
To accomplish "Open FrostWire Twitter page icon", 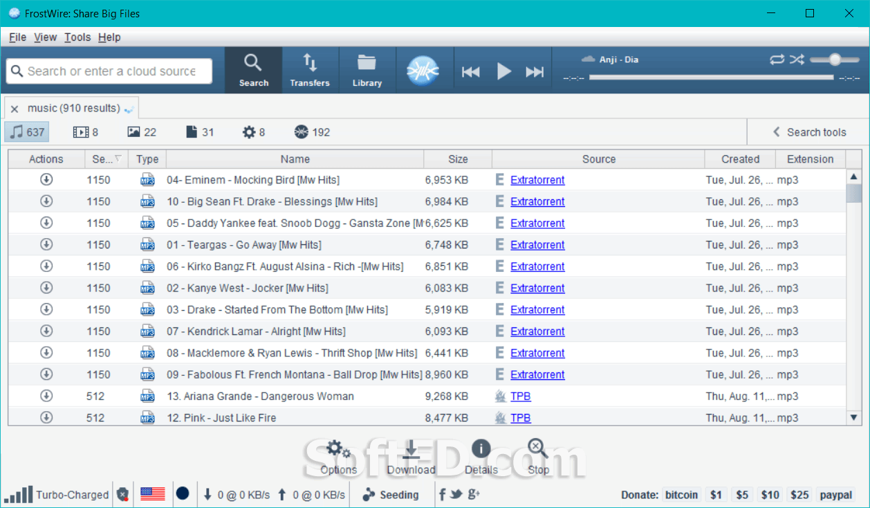I will point(456,494).
